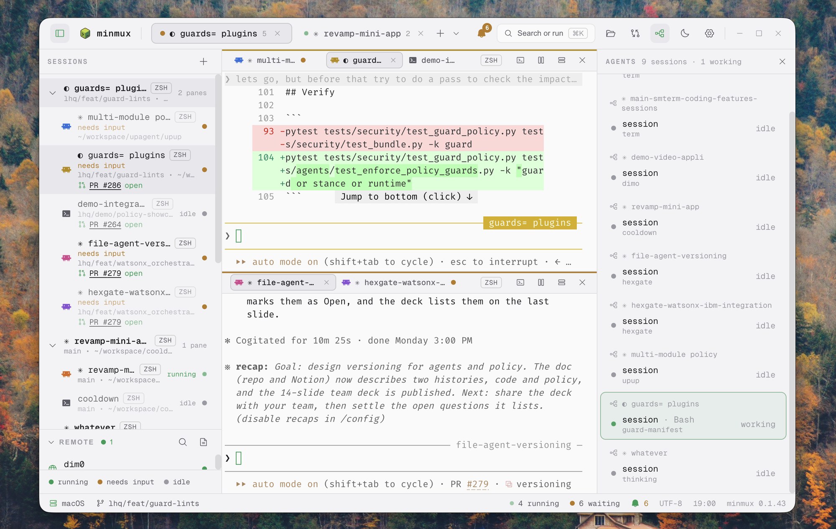
Task: Switch to hexgate-watsonx pane tab
Action: [399, 282]
